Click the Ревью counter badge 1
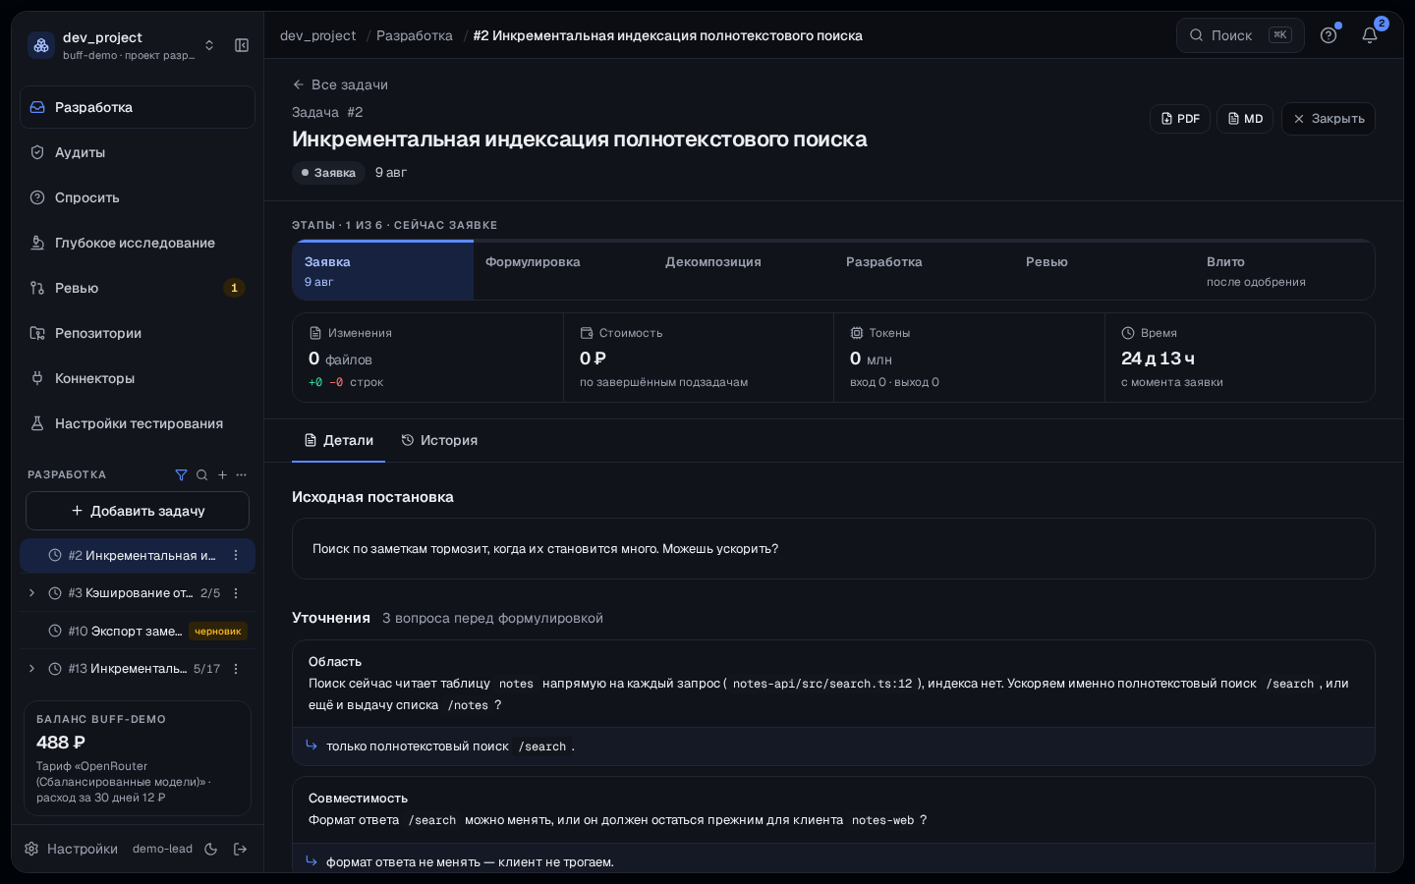Screen dimensions: 1415x884 click(x=234, y=288)
